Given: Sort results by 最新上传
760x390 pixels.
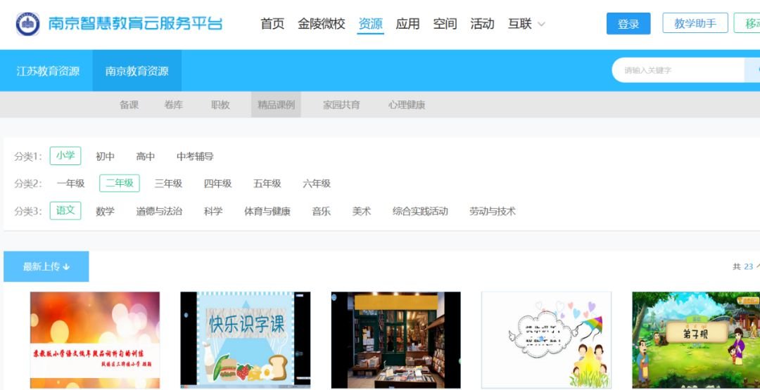Looking at the screenshot, I should pos(46,266).
